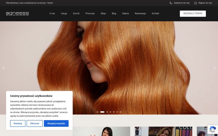Go to previous slide with left arrow
The image size is (218, 136).
tap(3, 68)
